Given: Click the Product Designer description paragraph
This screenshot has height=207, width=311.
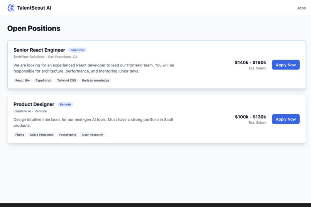Looking at the screenshot, I should (x=93, y=122).
